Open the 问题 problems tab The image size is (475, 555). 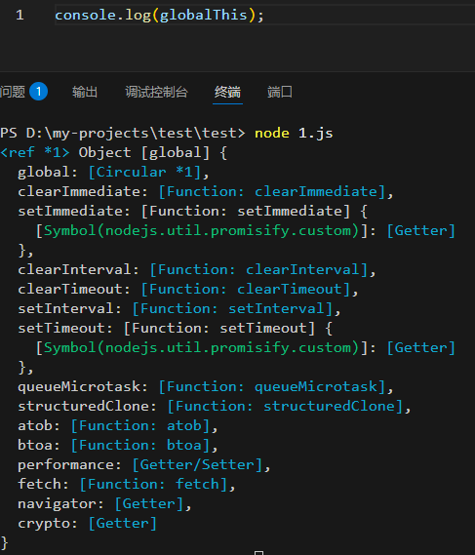click(13, 92)
